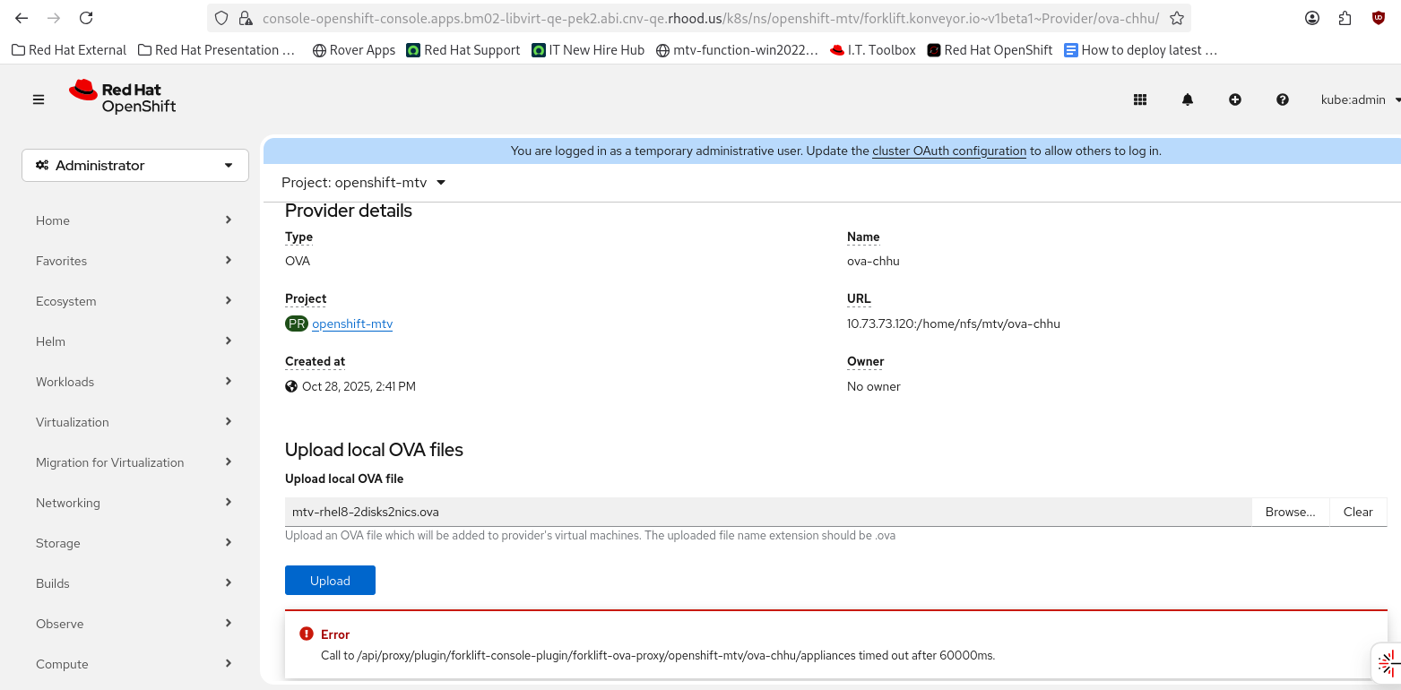
Task: Open the help question mark menu
Action: coord(1283,99)
